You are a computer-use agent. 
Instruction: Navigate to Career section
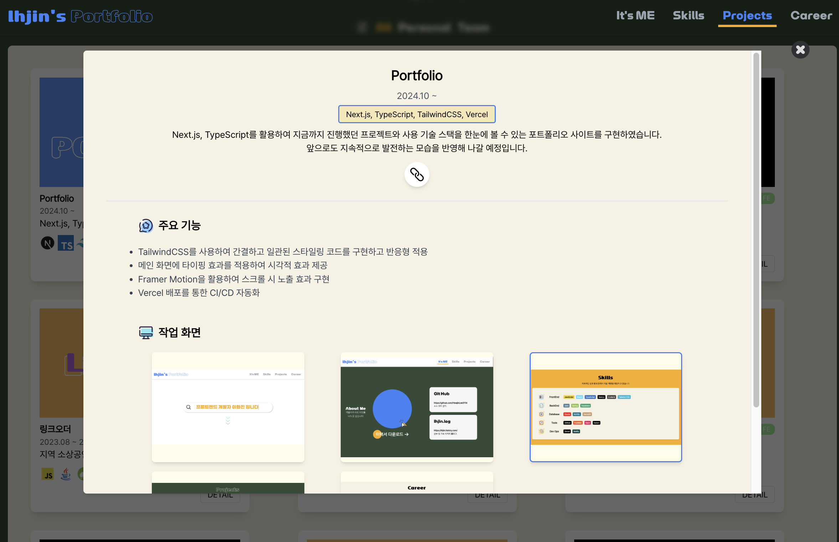coord(811,16)
